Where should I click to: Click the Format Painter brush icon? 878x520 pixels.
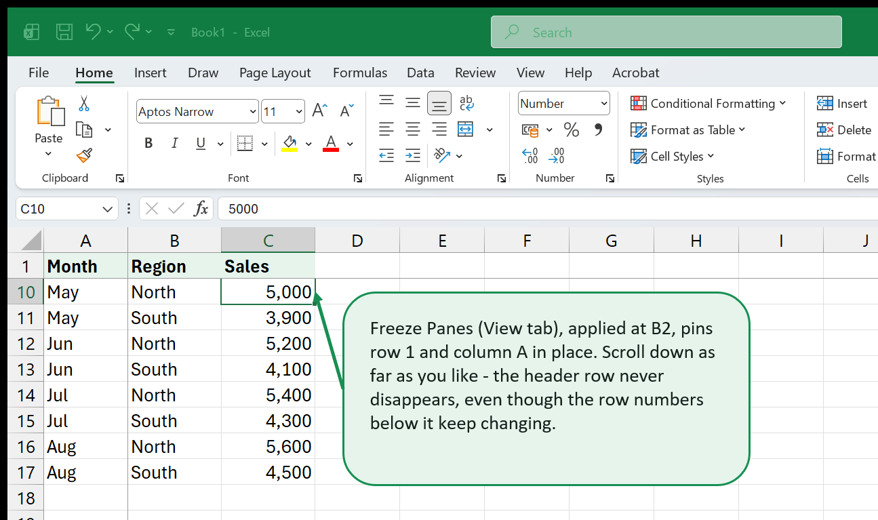(x=84, y=156)
